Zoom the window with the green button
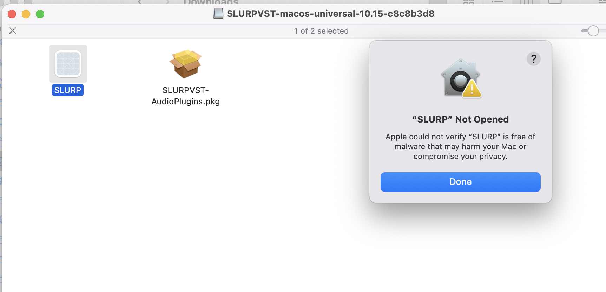The height and width of the screenshot is (292, 606). click(40, 14)
